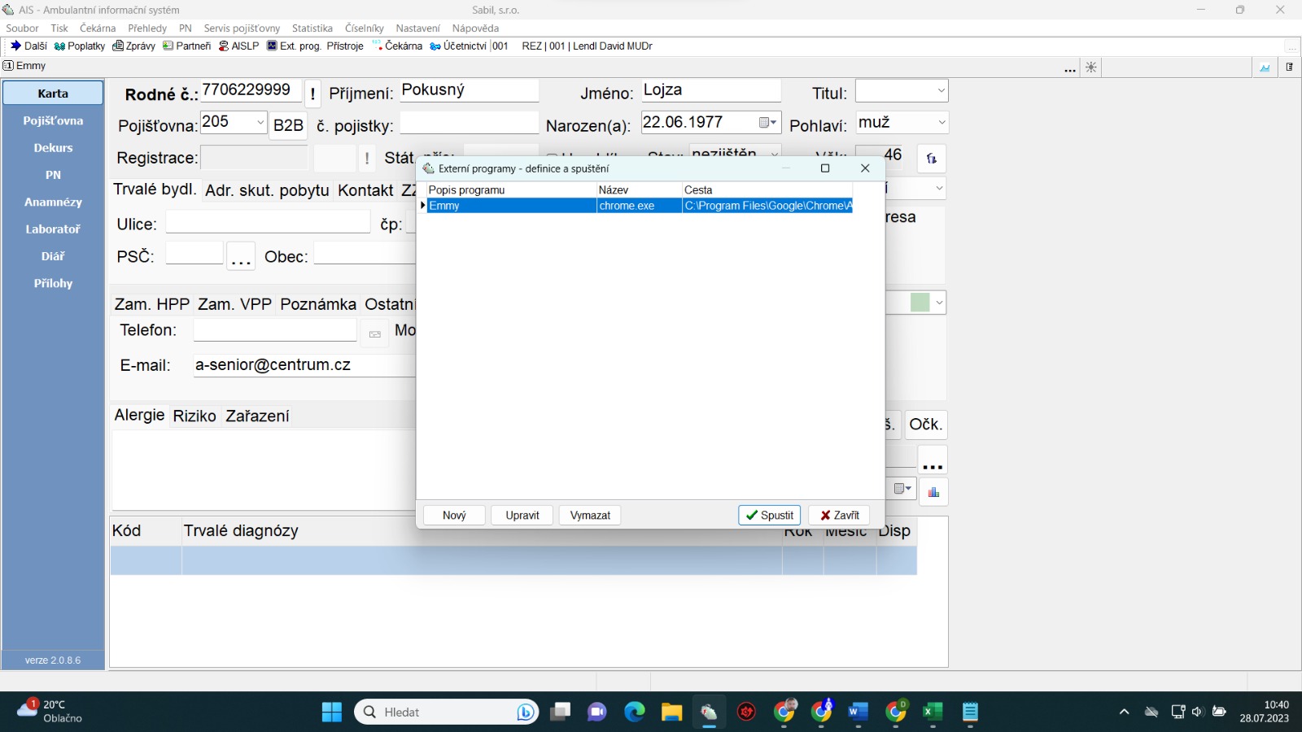Open the PN sidebar section
The image size is (1302, 732).
53,175
